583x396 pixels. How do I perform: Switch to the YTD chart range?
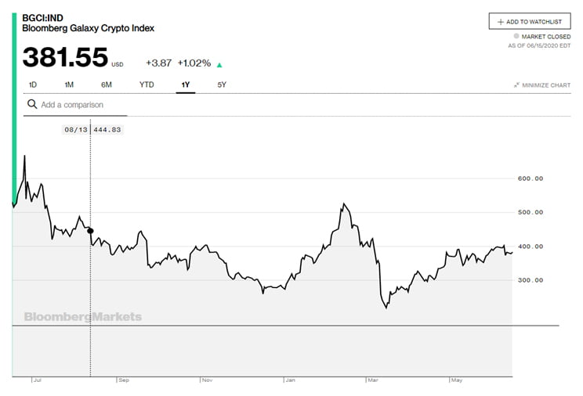pyautogui.click(x=147, y=85)
